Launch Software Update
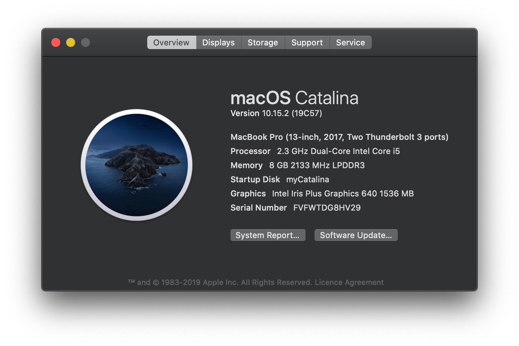The image size is (519, 346). point(356,235)
